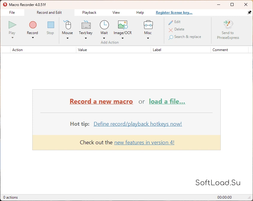Click the 00:00:00 timer in status bar
Image resolution: width=253 pixels, height=201 pixels.
pos(225,197)
